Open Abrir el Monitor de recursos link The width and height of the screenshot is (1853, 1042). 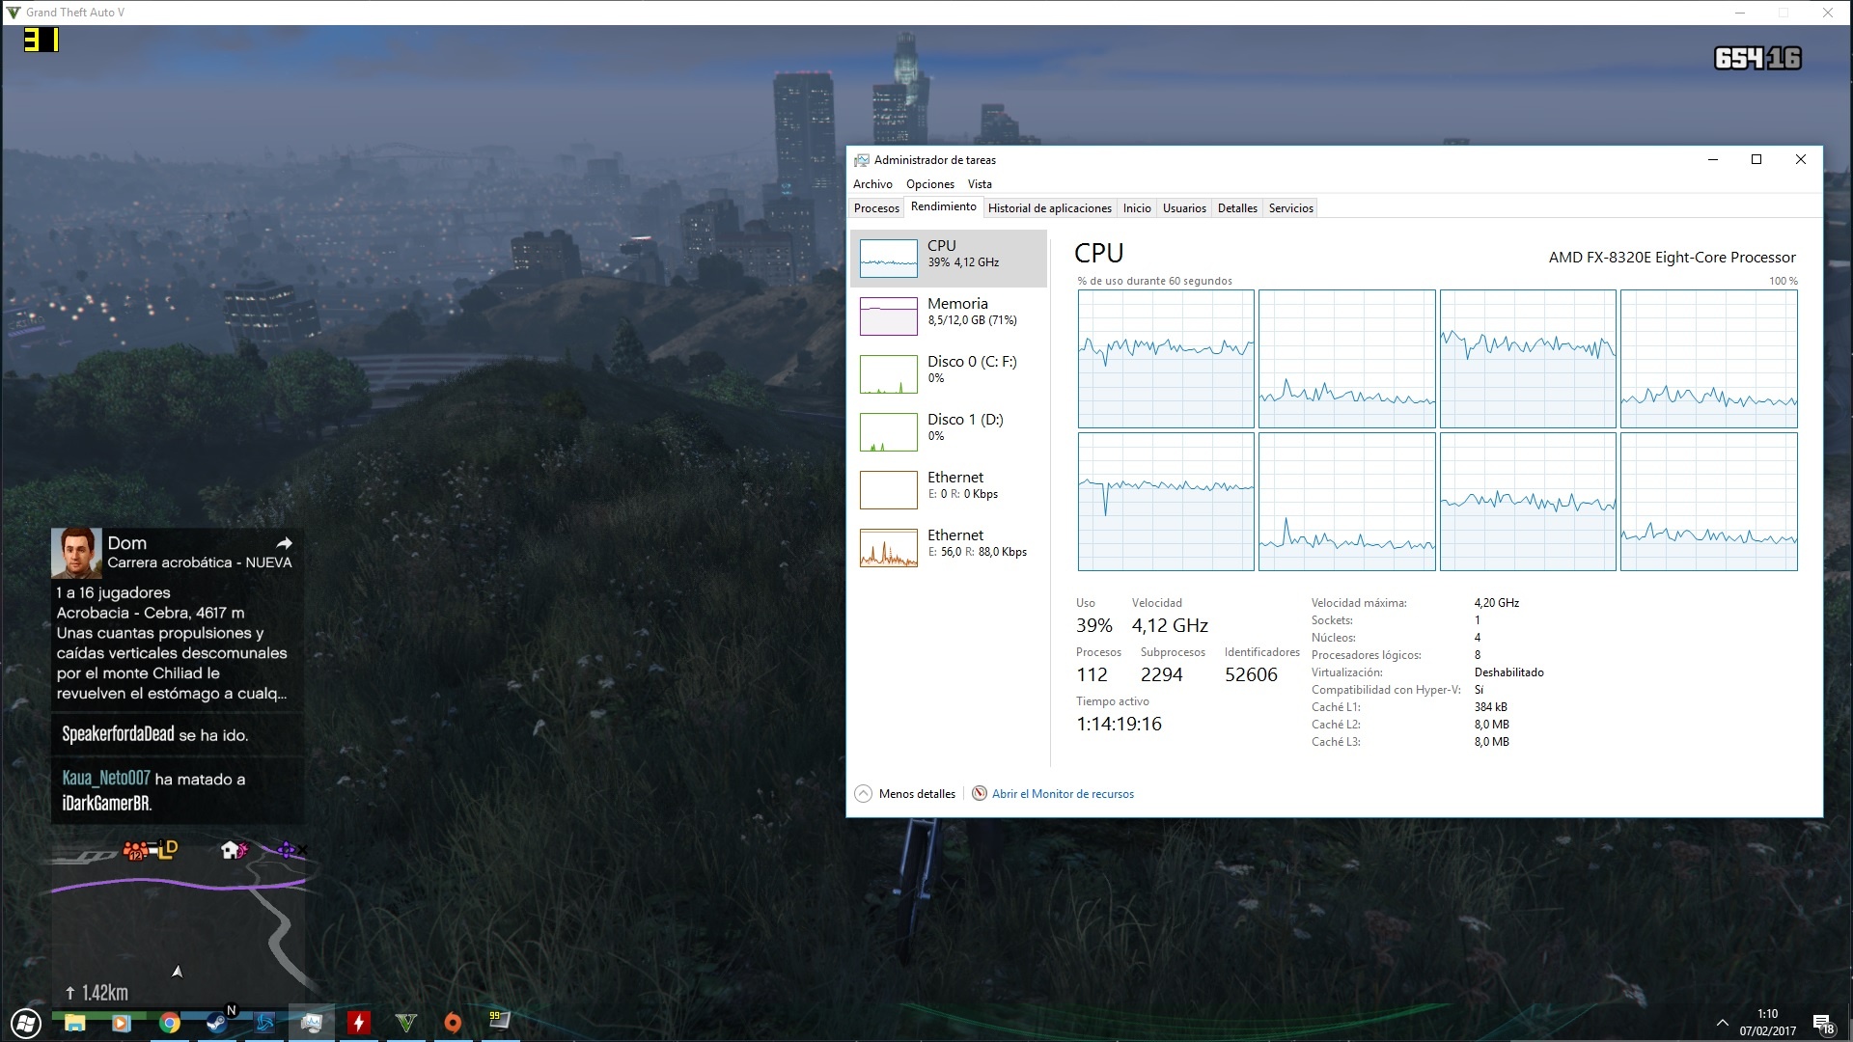click(1063, 794)
